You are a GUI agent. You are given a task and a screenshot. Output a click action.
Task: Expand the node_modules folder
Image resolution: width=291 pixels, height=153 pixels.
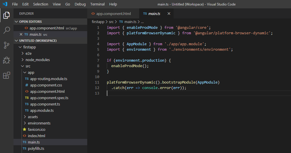(22, 60)
